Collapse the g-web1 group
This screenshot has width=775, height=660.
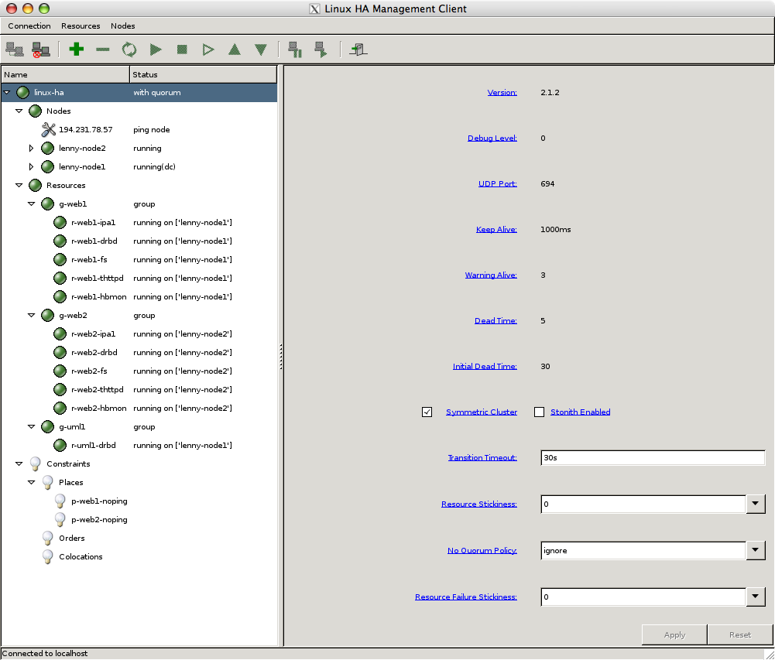point(32,204)
